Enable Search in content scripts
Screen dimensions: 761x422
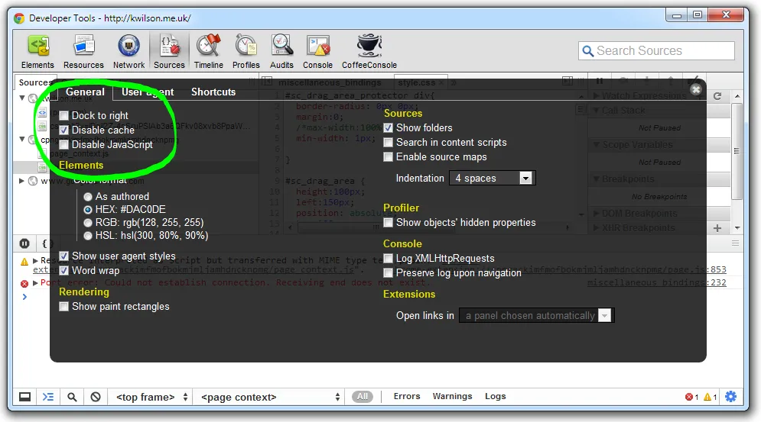point(388,143)
